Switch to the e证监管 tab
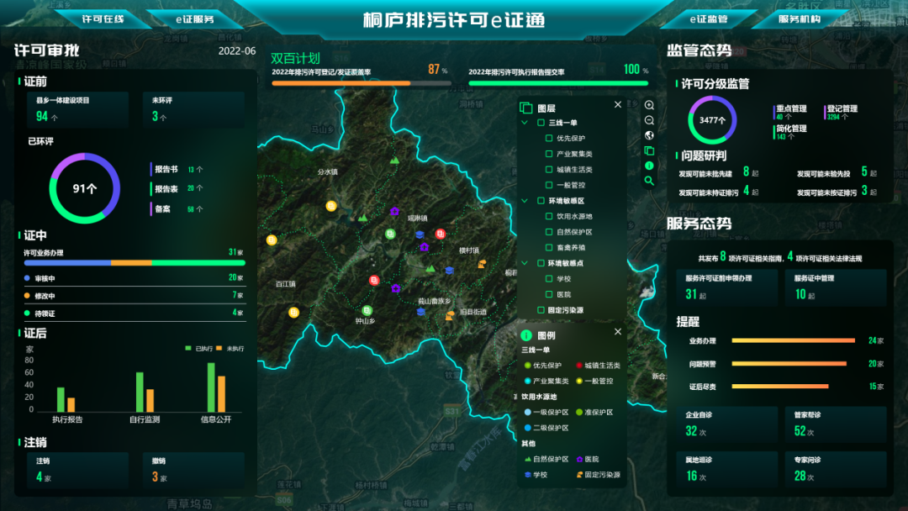This screenshot has width=908, height=511. click(x=708, y=18)
